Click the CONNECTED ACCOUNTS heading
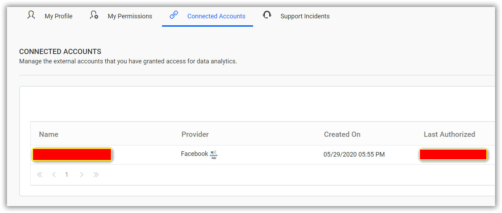The height and width of the screenshot is (213, 502). click(x=60, y=52)
